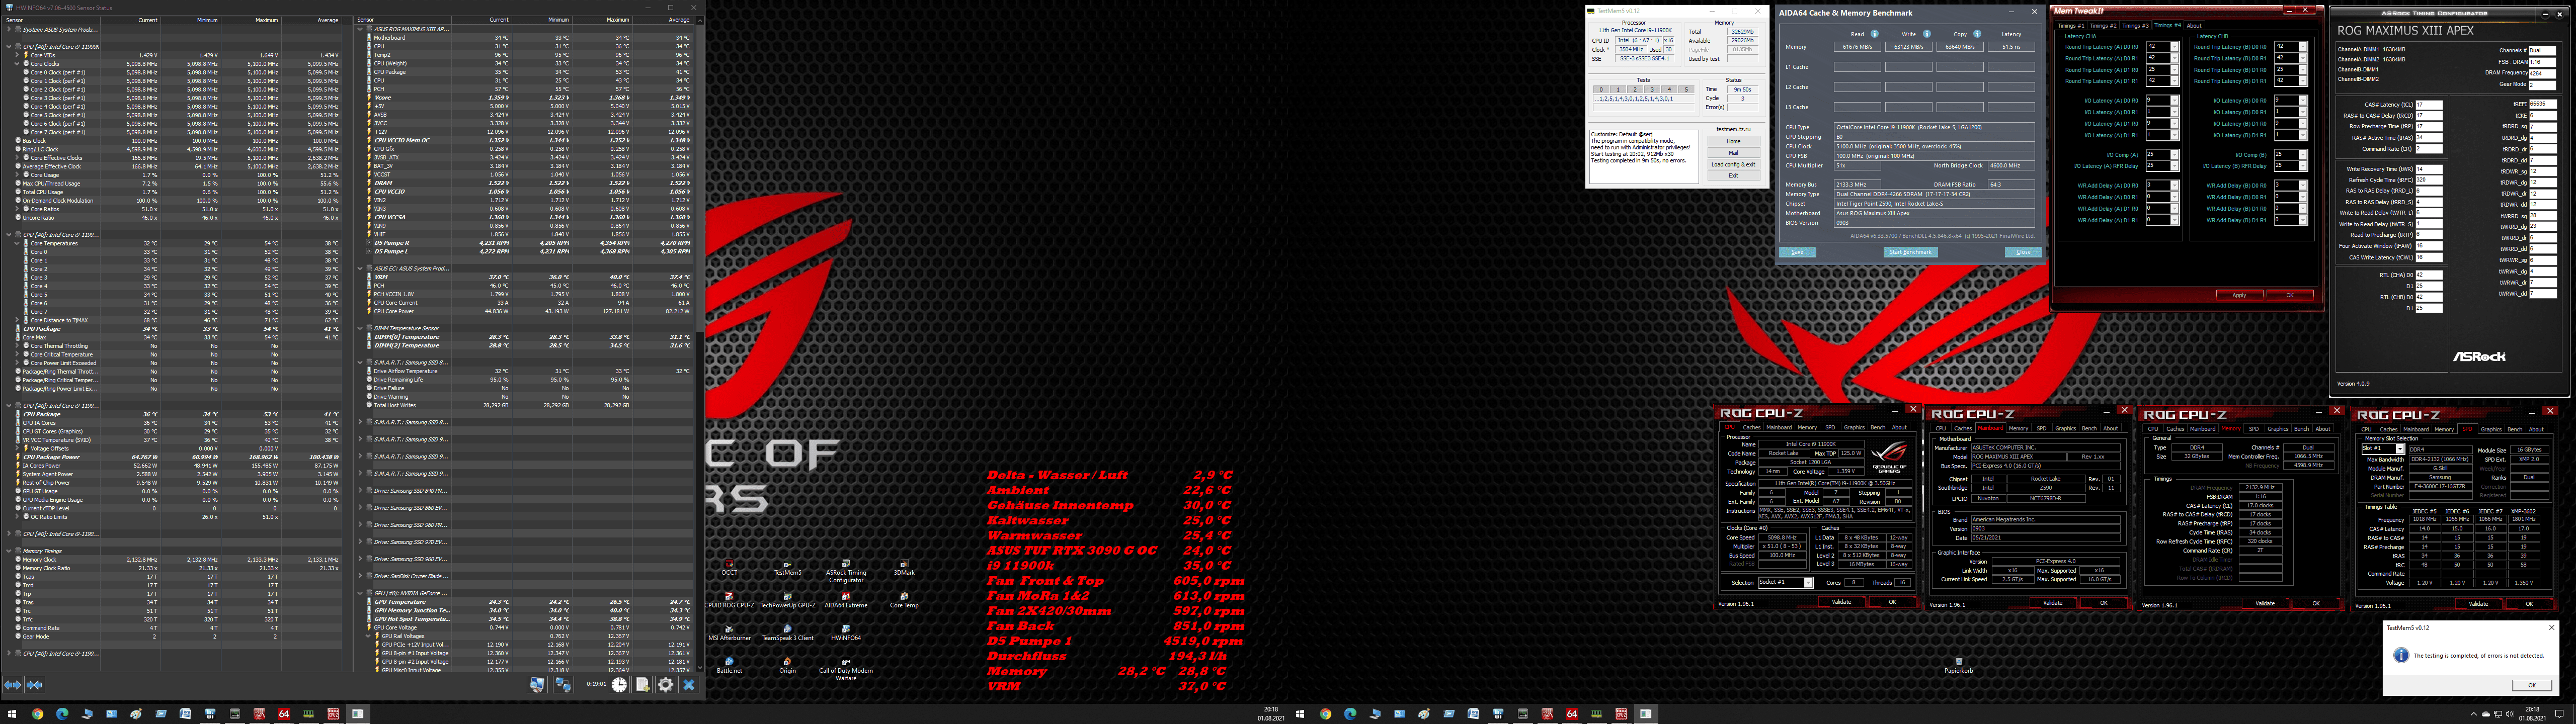Open Caches tab in CPU-Z Processor window
Image resolution: width=2576 pixels, height=724 pixels.
click(1752, 428)
